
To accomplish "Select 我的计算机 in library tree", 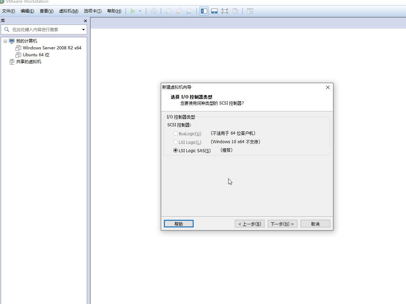I will click(x=26, y=41).
